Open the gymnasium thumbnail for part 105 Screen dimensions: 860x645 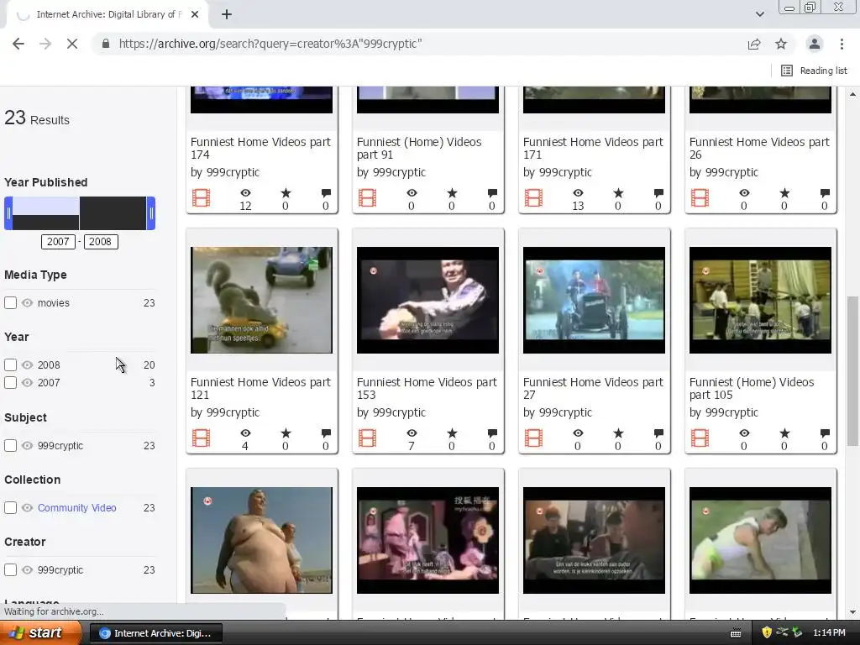tap(760, 300)
